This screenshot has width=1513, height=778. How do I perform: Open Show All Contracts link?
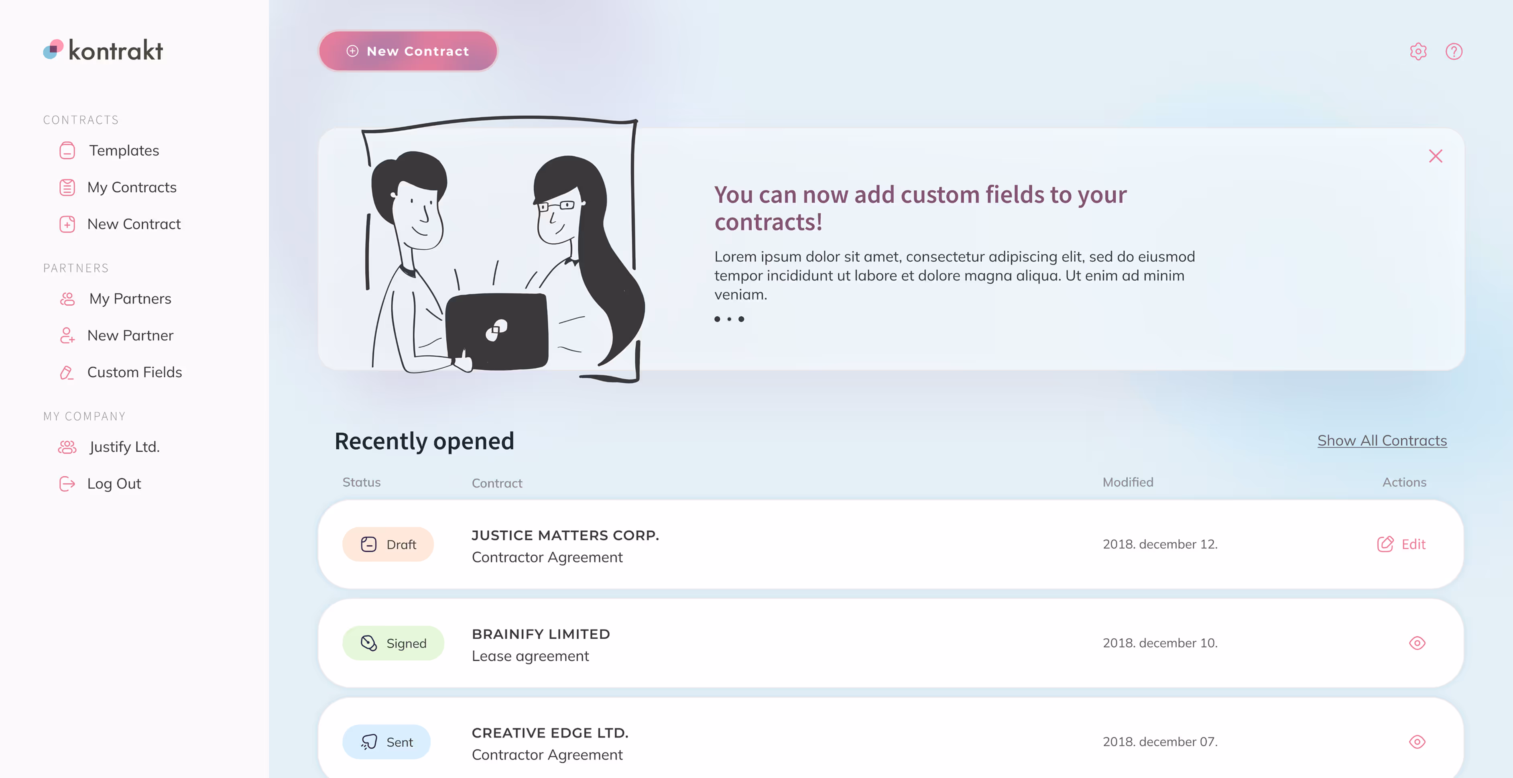coord(1382,441)
